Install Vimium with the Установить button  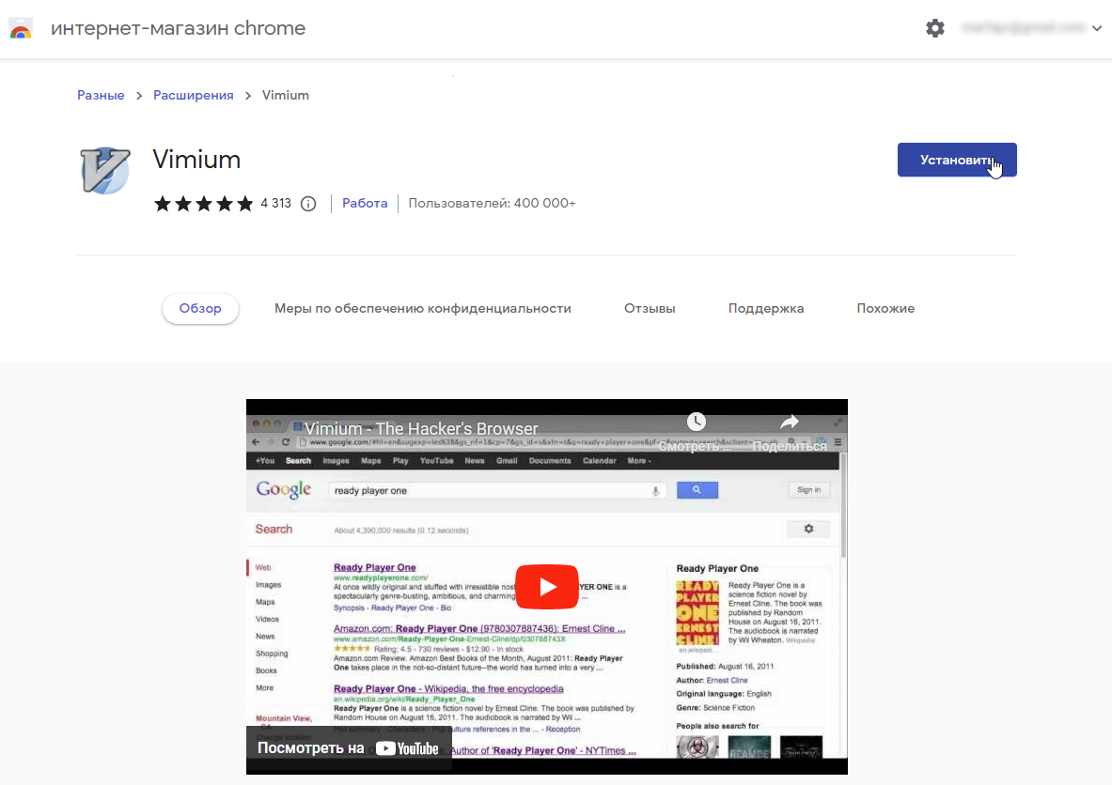click(x=957, y=161)
